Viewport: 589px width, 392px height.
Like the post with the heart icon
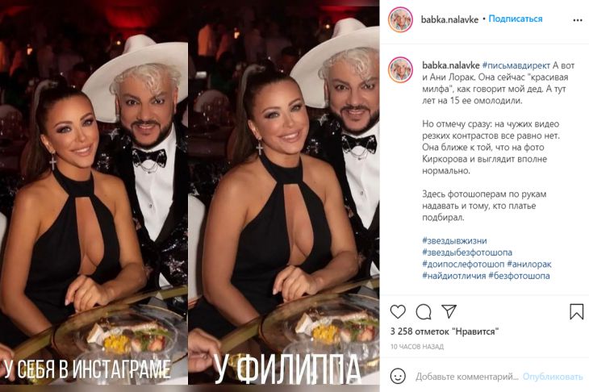[x=398, y=311]
